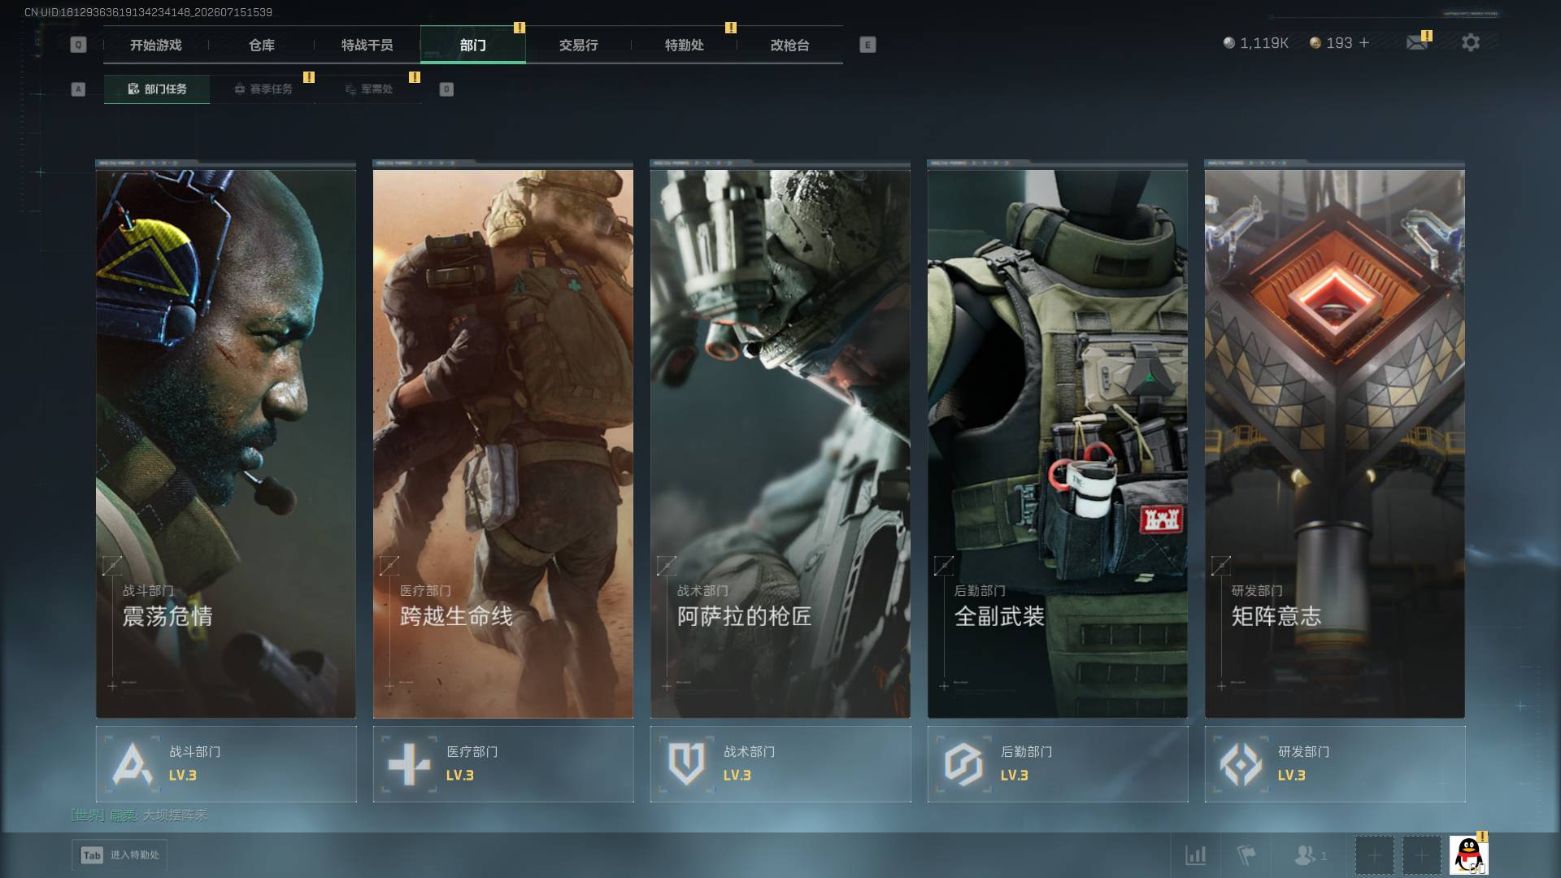The width and height of the screenshot is (1561, 878).
Task: Switch to the 仓库 tab
Action: 262,45
